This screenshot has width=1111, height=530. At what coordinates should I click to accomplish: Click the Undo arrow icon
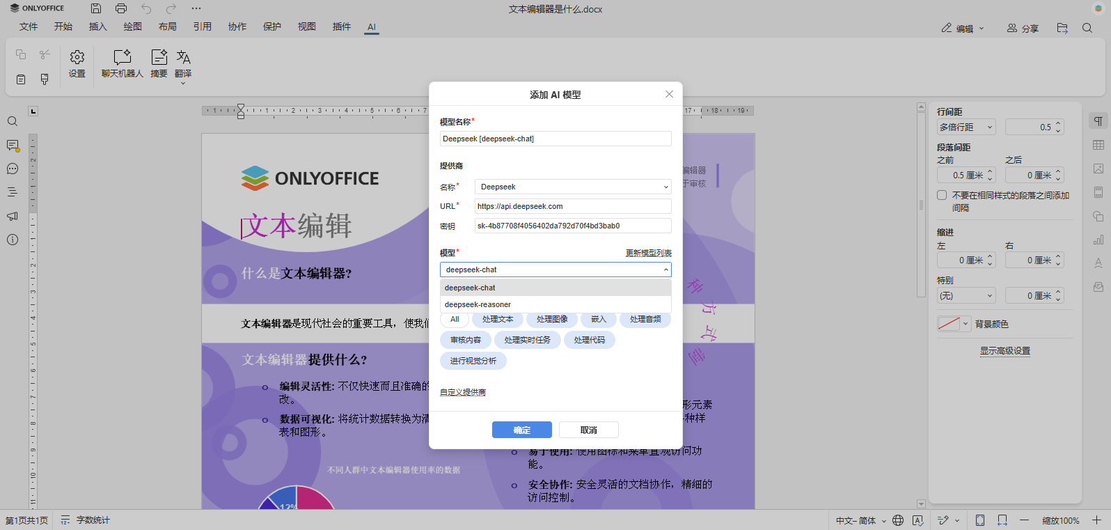coord(146,8)
